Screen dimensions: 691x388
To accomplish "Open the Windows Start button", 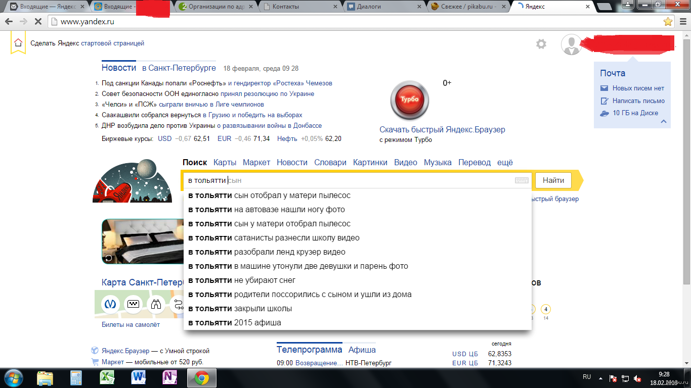I will point(14,377).
